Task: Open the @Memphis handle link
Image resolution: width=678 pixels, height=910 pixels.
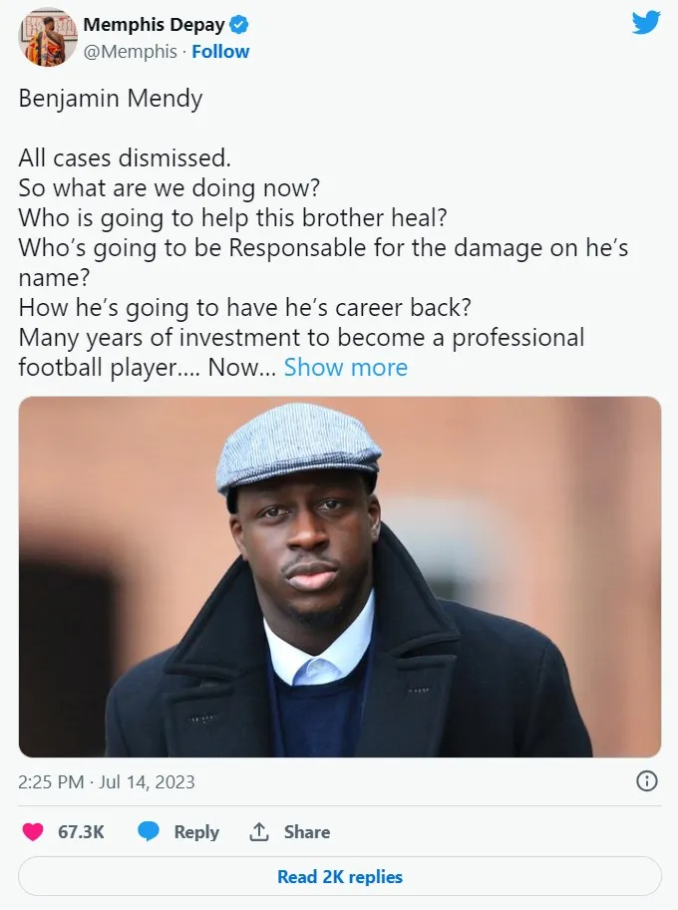Action: coord(130,51)
